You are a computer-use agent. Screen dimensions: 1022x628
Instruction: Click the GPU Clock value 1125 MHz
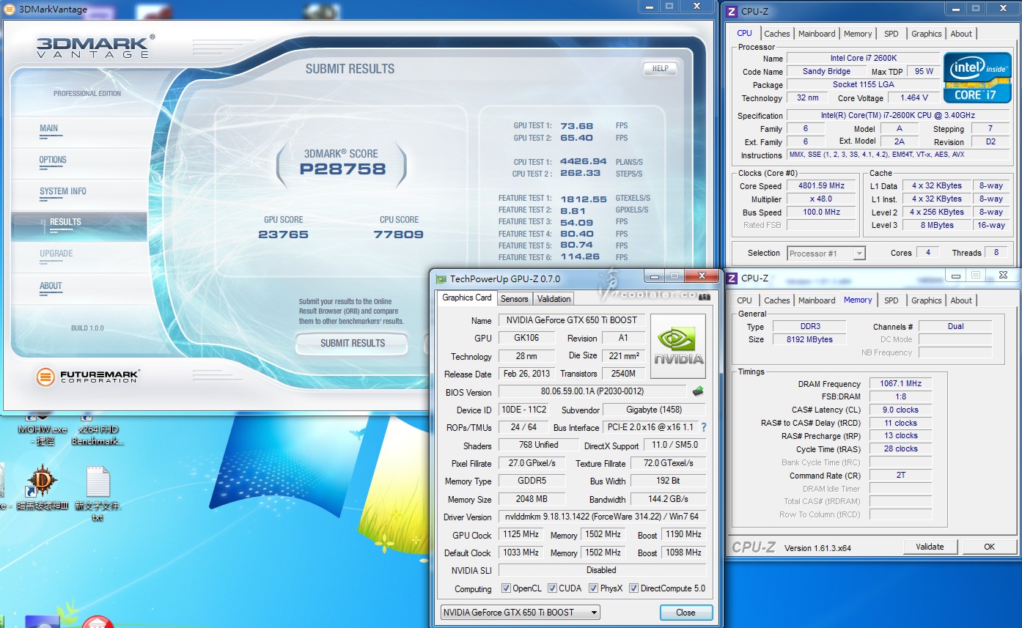pyautogui.click(x=521, y=534)
